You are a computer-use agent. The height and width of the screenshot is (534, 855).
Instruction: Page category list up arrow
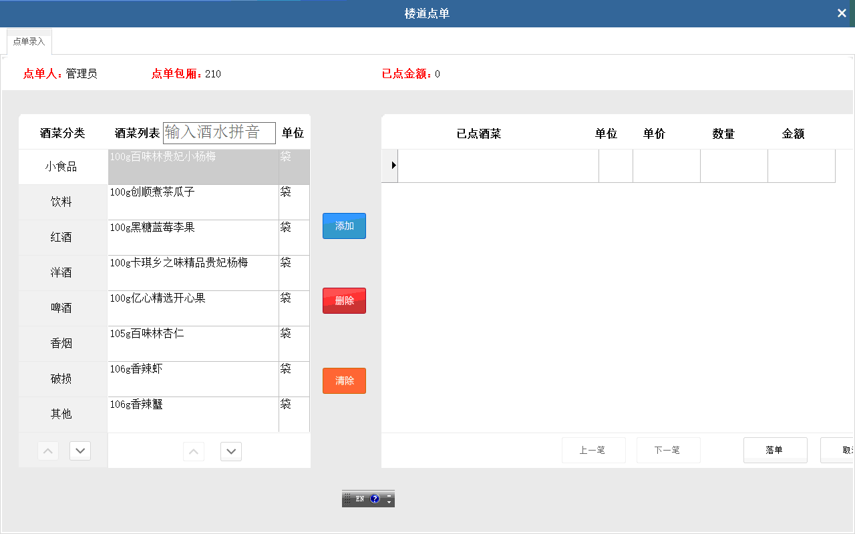(48, 451)
